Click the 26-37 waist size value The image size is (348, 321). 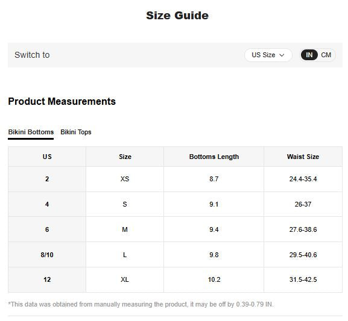[303, 204]
